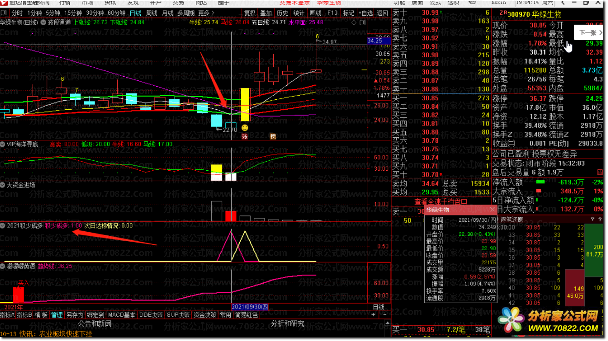Click the 张 marker below the candle
Screen dimensions: 608x341
coord(244,137)
